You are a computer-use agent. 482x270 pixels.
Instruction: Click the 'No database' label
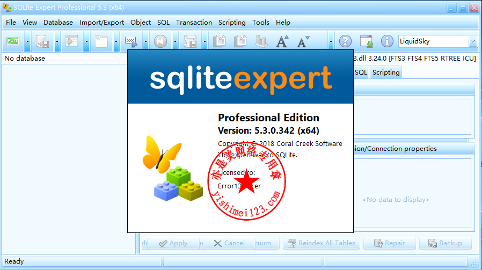pos(25,59)
